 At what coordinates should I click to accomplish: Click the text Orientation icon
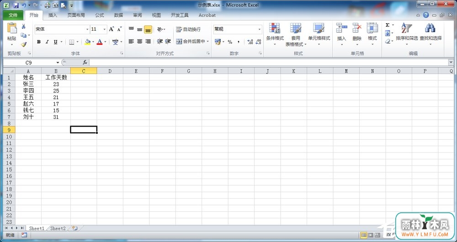pyautogui.click(x=159, y=29)
